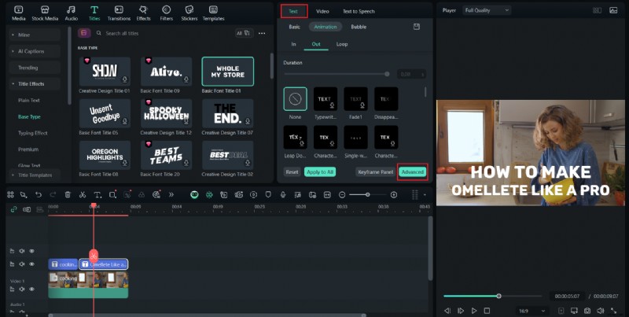
Task: Click the timeline zoom slider
Action: (367, 194)
